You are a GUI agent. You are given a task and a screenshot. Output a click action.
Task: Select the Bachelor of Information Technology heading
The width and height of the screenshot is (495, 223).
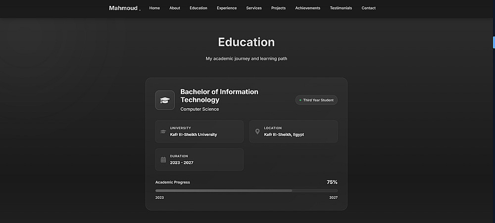click(219, 96)
